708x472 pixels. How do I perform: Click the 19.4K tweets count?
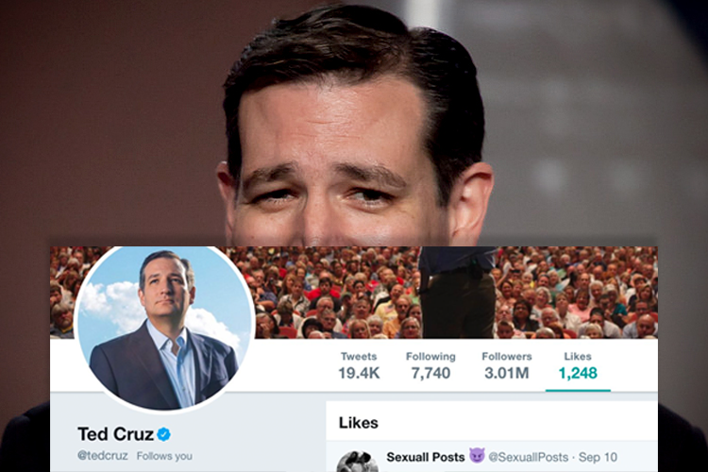(359, 373)
